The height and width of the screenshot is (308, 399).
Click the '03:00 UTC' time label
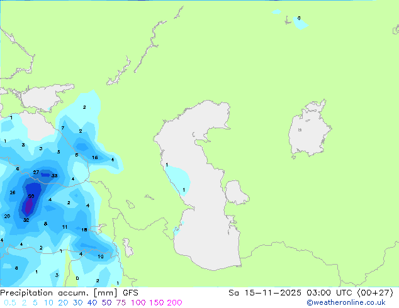[330, 293]
